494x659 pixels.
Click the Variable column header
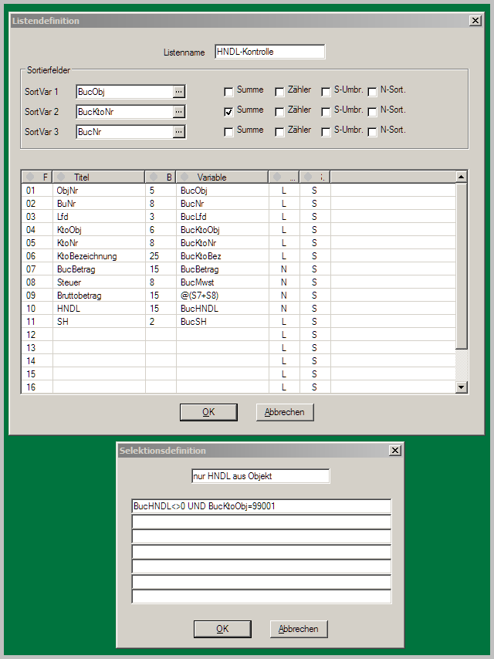pos(222,177)
